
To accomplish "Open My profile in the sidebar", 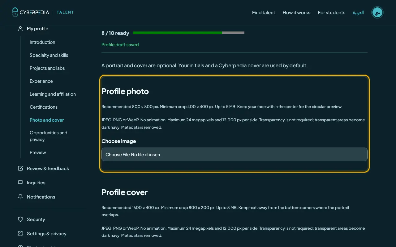I will (37, 29).
